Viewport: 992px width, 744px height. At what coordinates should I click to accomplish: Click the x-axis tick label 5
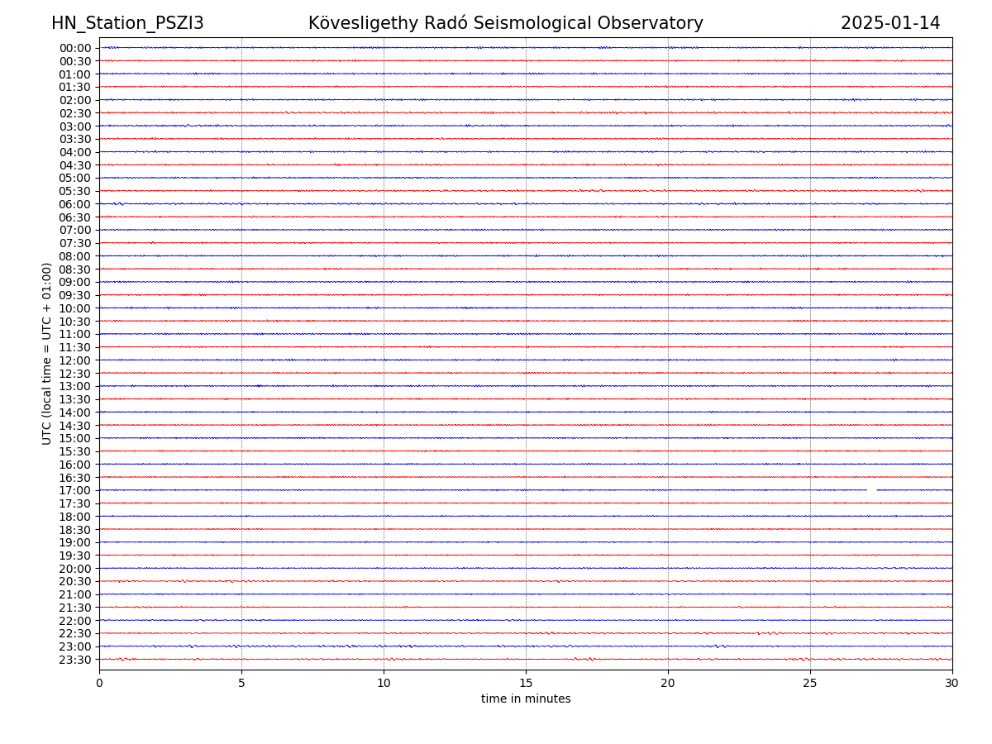click(241, 683)
